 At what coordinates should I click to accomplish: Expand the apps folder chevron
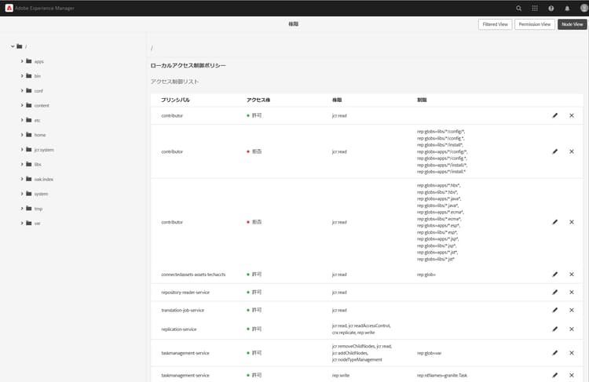click(22, 61)
